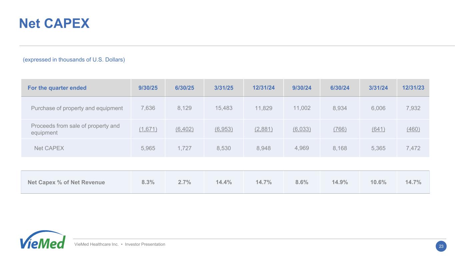This screenshot has width=455, height=256.
Task: Click the 7,636 purchase value
Action: pyautogui.click(x=148, y=108)
